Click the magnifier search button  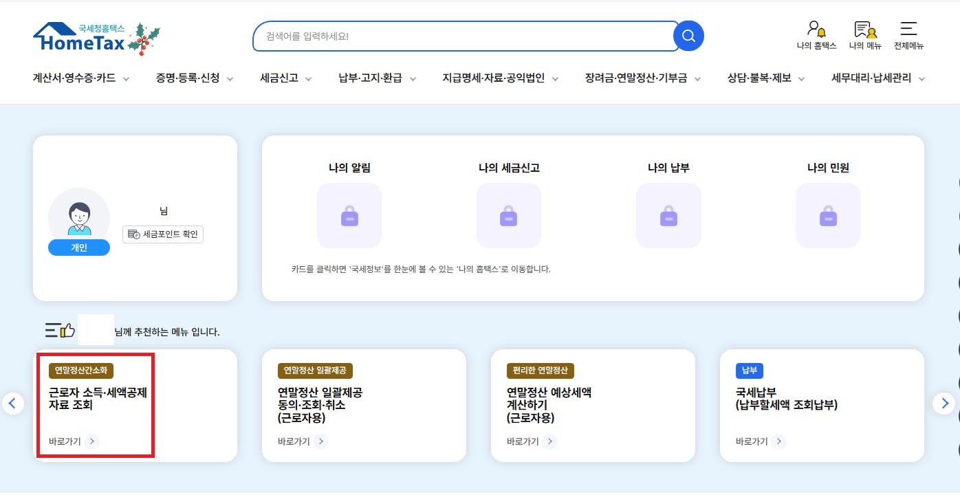coord(688,36)
